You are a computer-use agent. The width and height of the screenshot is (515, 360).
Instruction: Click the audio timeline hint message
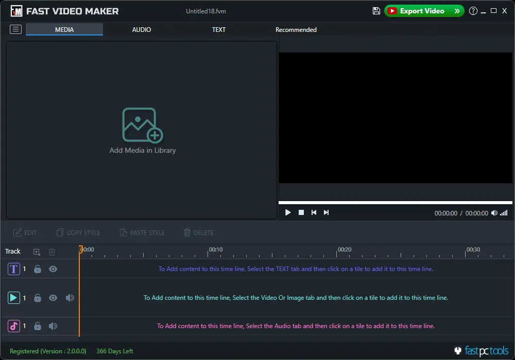pos(296,326)
